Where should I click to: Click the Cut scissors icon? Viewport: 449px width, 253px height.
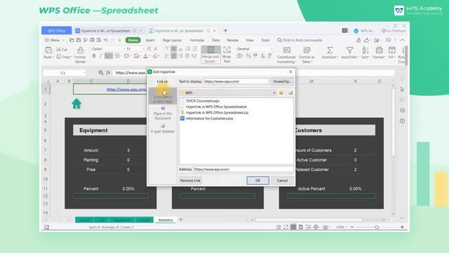(59, 49)
